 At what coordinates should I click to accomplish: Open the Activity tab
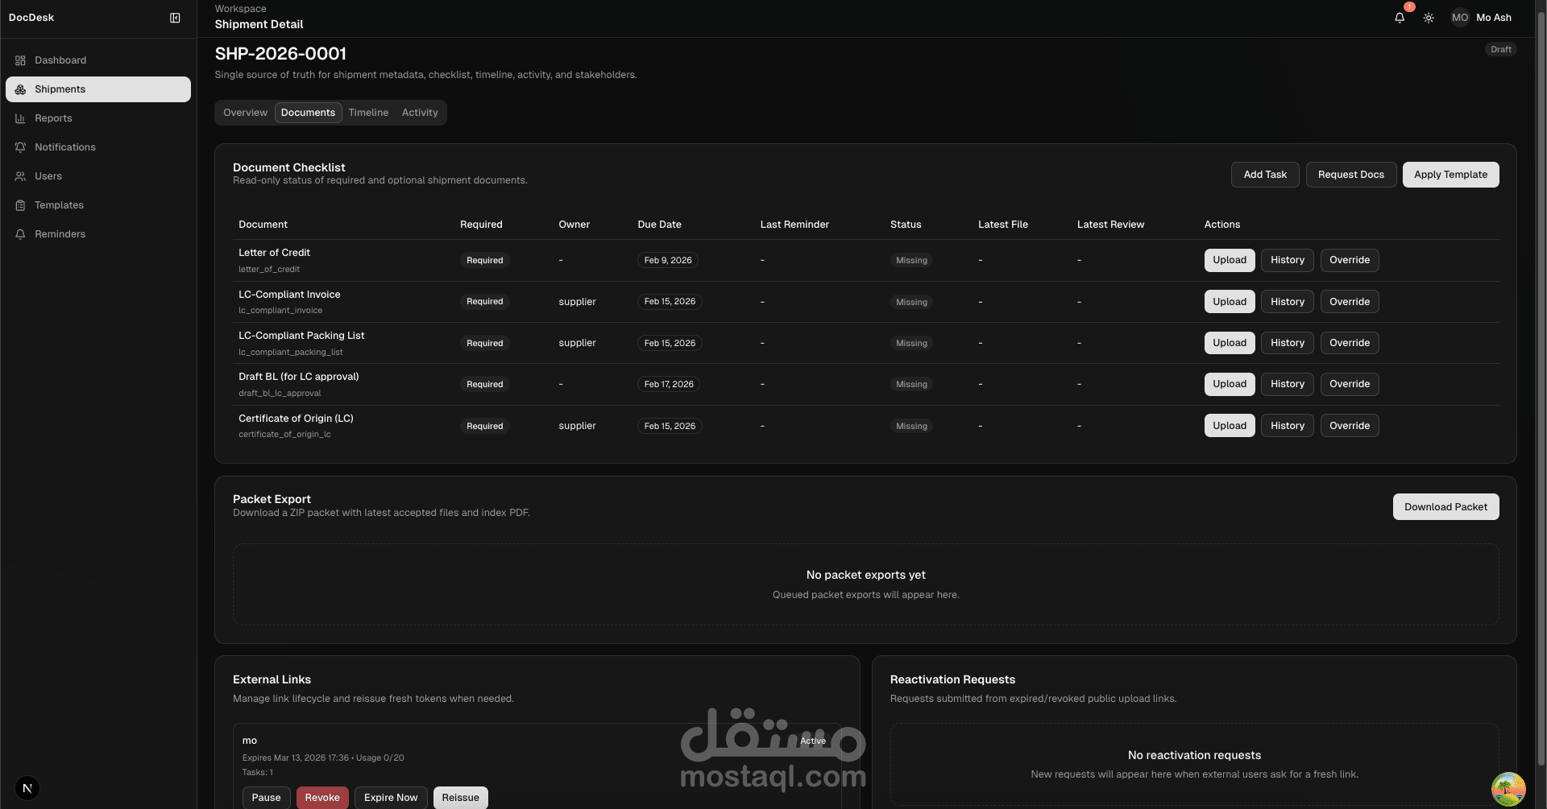pos(420,113)
